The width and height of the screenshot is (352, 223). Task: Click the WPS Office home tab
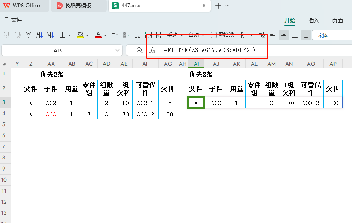point(24,6)
